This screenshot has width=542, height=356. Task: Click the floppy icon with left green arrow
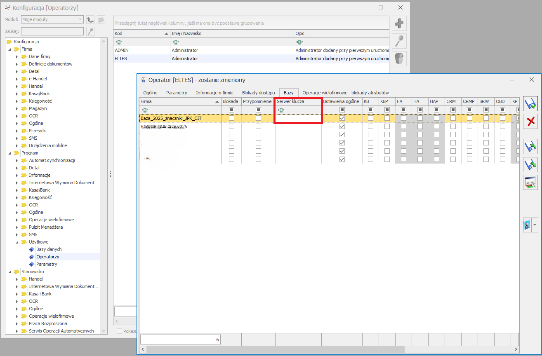530,146
